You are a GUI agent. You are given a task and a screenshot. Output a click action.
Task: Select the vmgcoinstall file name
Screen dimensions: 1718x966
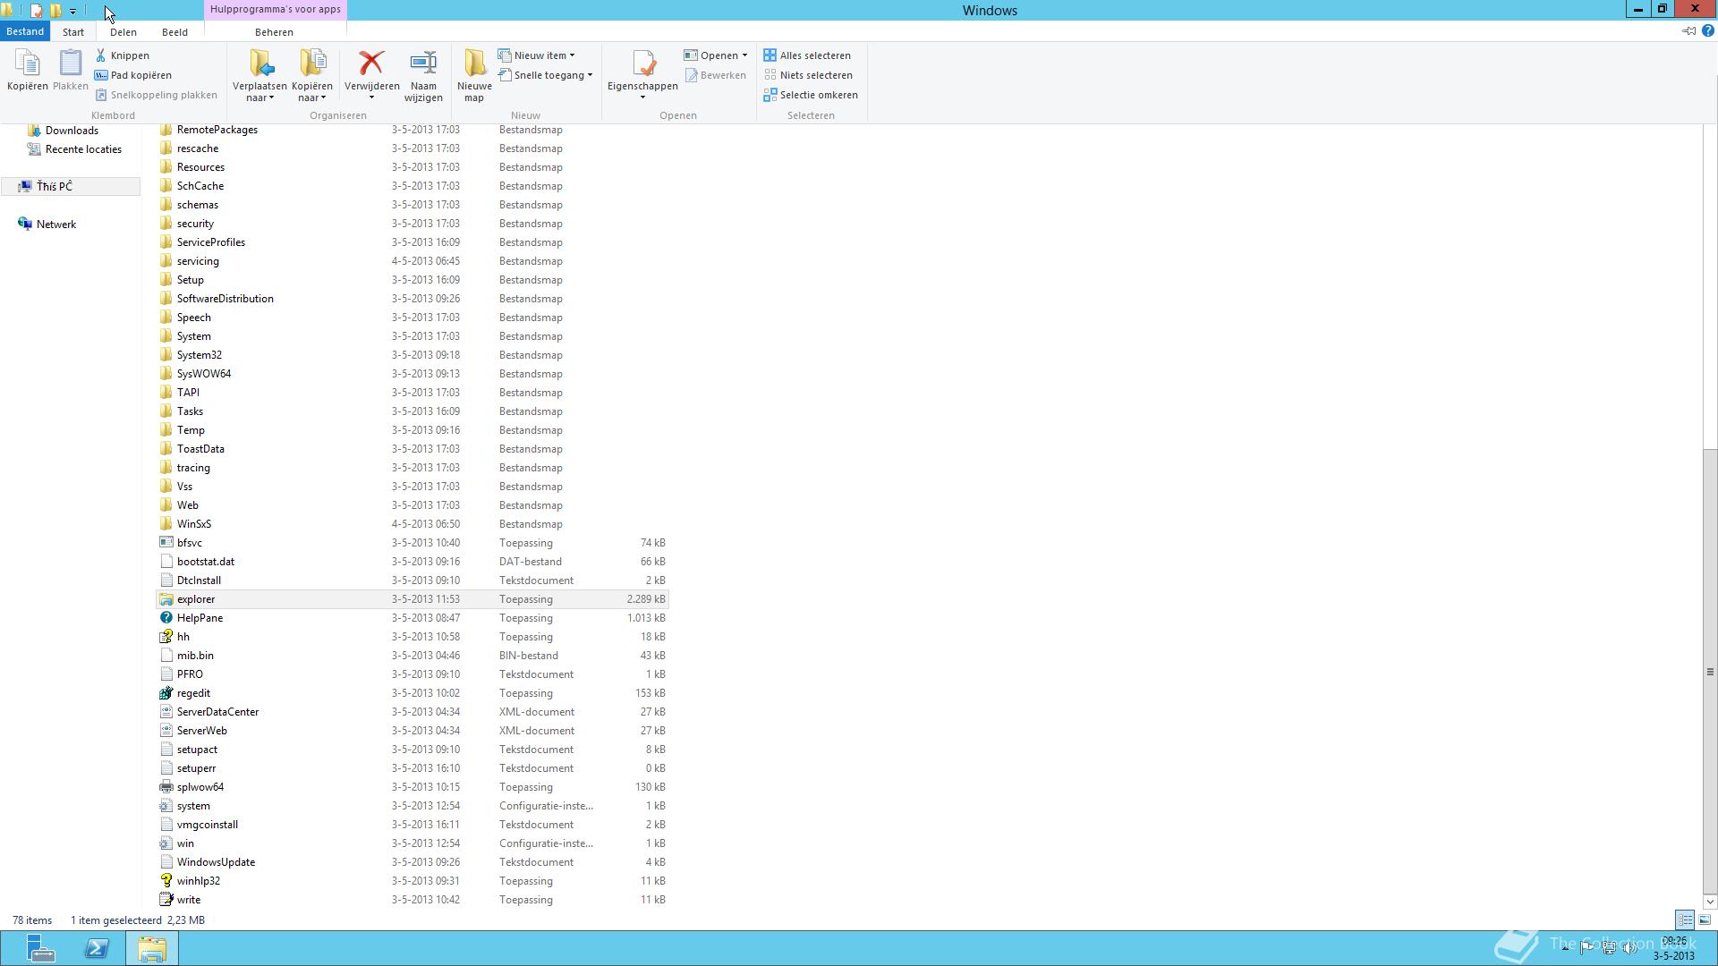tap(208, 825)
